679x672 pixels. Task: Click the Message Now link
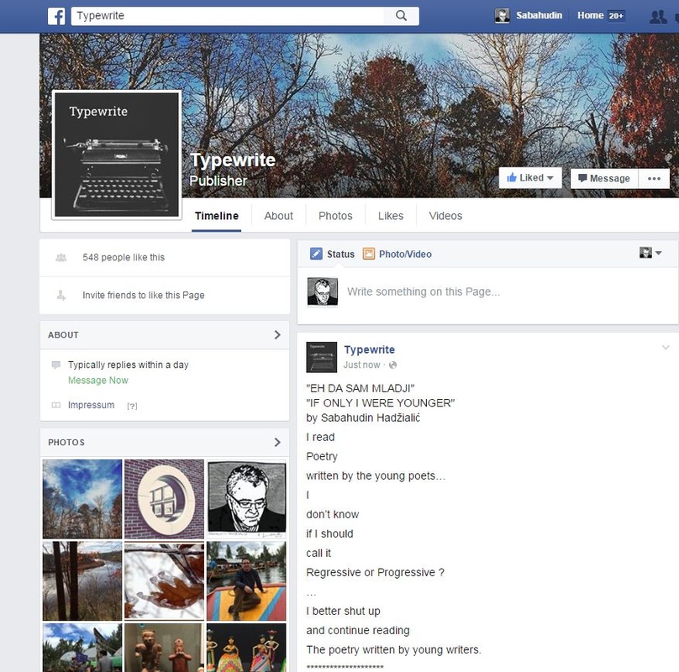tap(97, 381)
